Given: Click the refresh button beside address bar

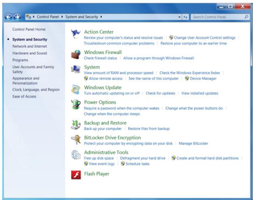Looking at the screenshot, I should point(185,17).
